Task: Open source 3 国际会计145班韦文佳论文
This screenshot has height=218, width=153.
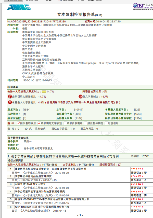Action: coord(30,184)
